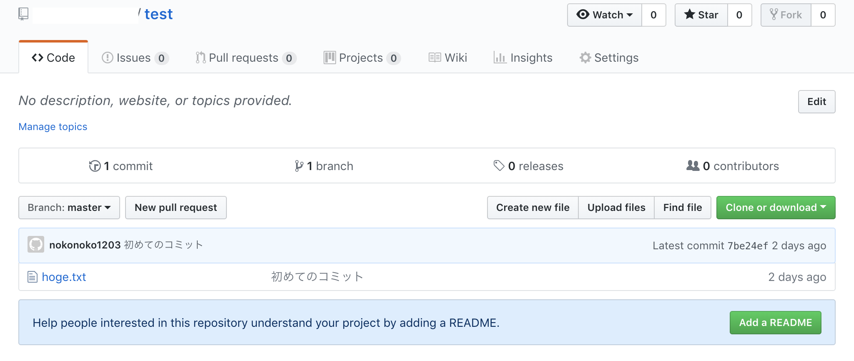Click the releases tag icon
The width and height of the screenshot is (854, 361).
click(x=499, y=165)
